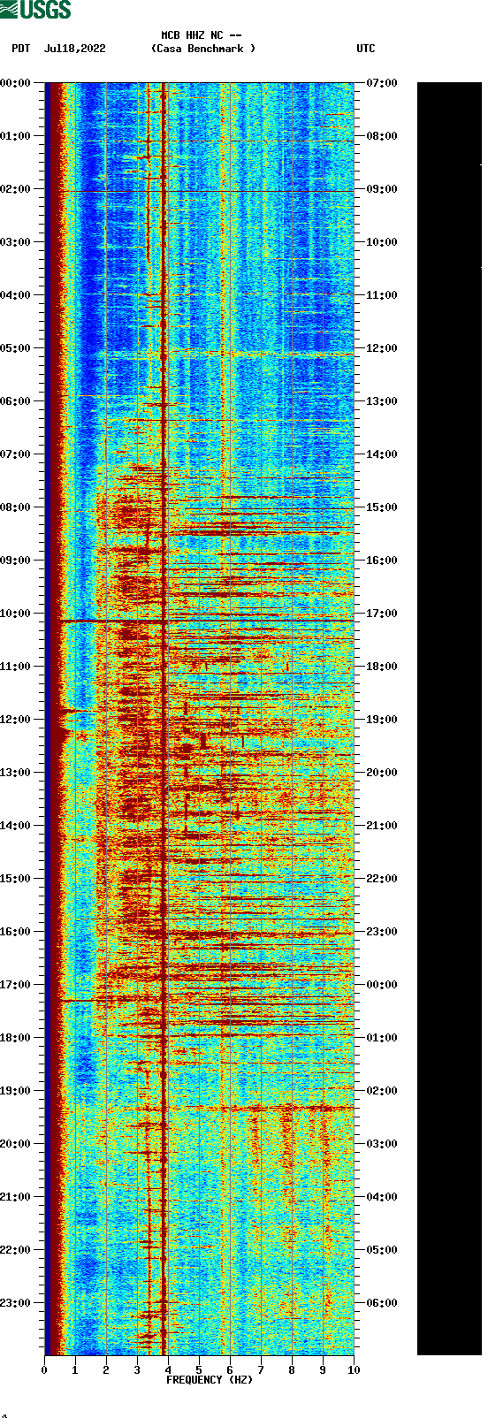
Task: Click the '15:00' label on UTC axis
Action: coord(382,507)
